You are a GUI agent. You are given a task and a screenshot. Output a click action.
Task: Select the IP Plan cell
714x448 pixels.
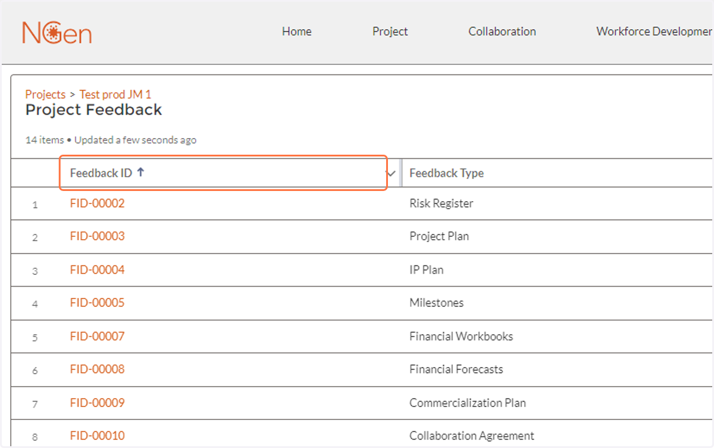(x=426, y=270)
